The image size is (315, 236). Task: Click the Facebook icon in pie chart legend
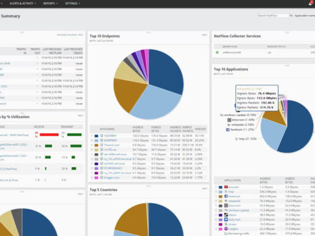pyautogui.click(x=228, y=130)
